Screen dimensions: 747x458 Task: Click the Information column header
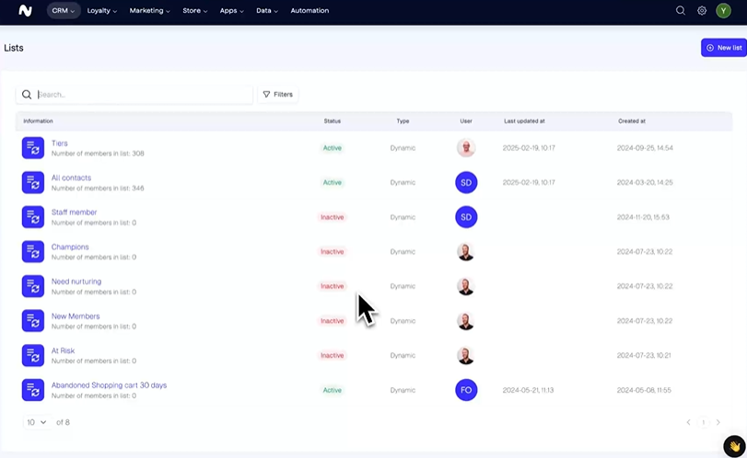pos(38,120)
